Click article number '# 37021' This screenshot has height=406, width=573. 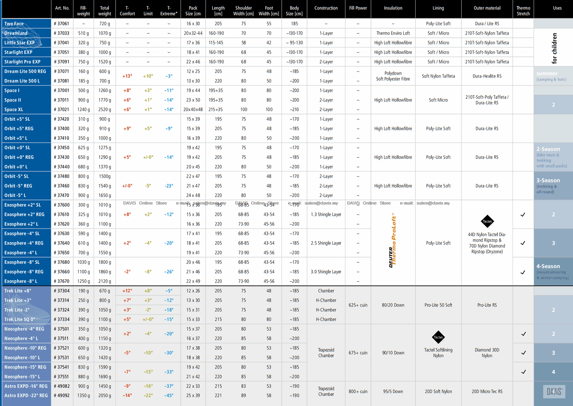coord(62,110)
